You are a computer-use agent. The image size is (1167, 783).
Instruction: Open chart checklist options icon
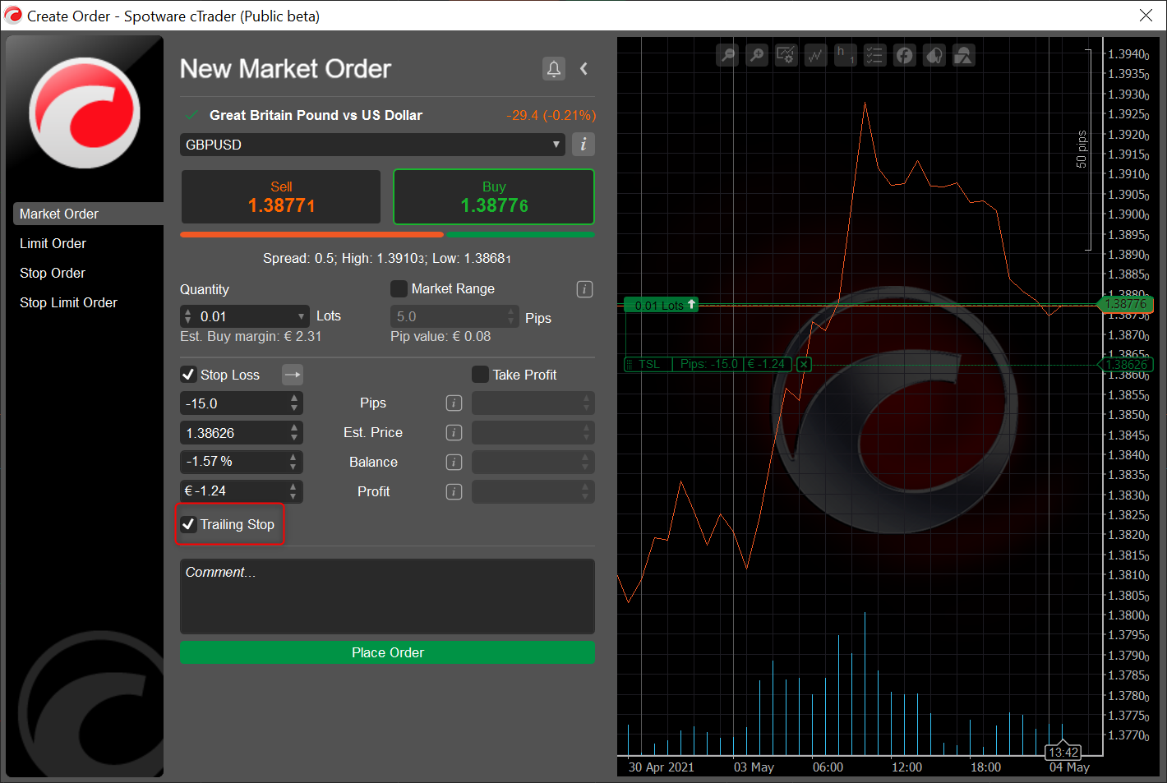point(875,55)
